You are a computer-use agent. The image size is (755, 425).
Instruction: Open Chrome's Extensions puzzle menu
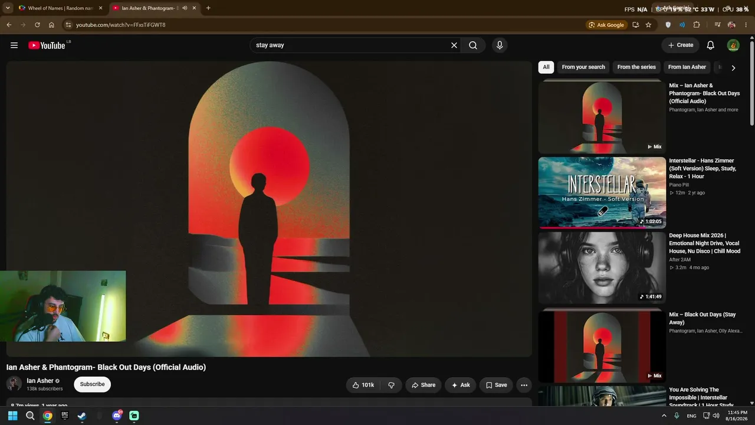(697, 25)
